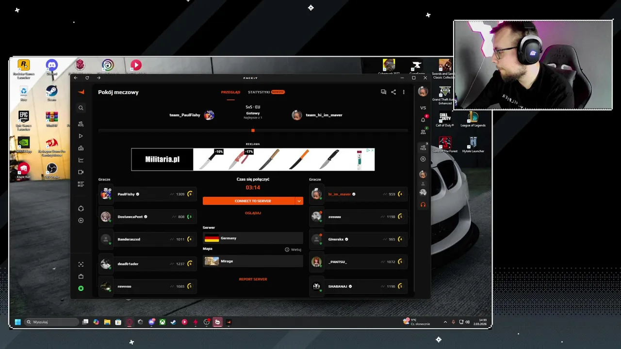Image resolution: width=621 pixels, height=349 pixels.
Task: Click the Mirage map thumbnail
Action: (212, 261)
